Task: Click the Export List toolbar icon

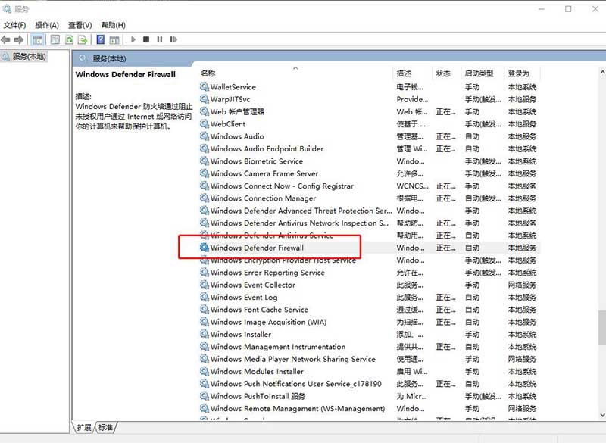Action: point(82,39)
